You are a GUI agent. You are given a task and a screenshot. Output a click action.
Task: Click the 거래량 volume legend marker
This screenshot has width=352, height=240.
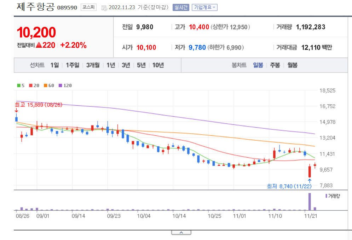tap(326, 196)
